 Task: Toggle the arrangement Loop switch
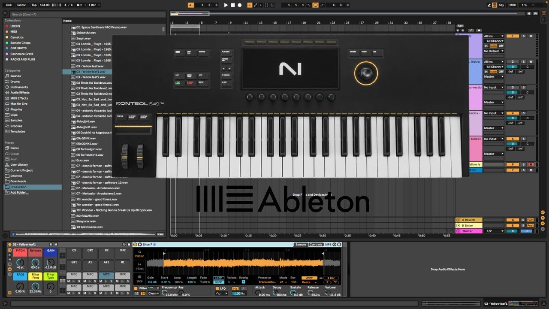(x=316, y=5)
